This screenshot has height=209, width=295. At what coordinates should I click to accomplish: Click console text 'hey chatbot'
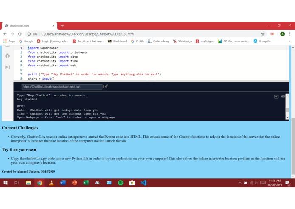click(27, 99)
